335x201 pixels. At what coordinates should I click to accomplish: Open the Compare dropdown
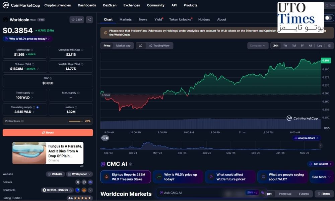tap(258, 46)
